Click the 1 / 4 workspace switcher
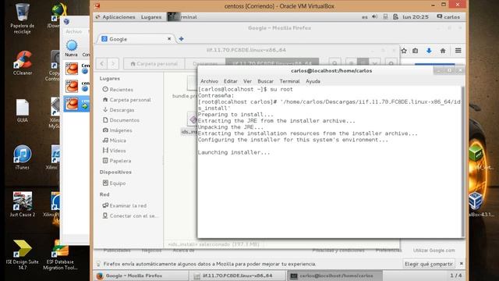Screen dimensions: 499x281 455,276
